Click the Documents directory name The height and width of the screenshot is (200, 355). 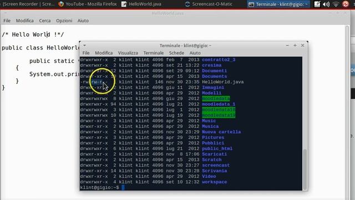coord(215,77)
